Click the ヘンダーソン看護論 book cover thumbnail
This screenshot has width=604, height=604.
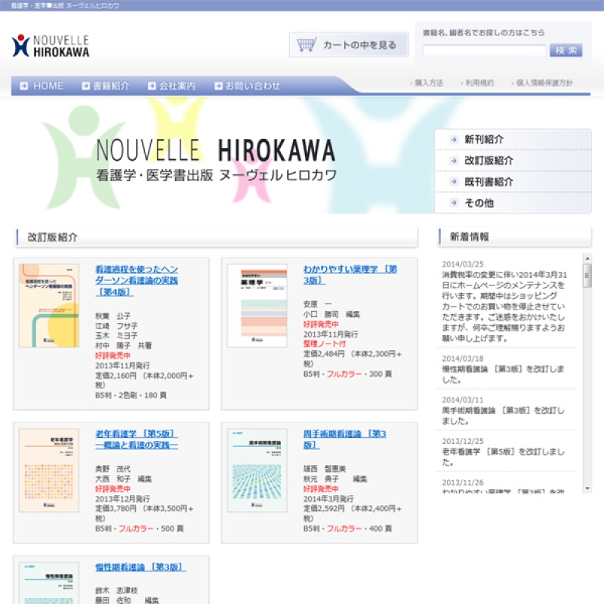pyautogui.click(x=49, y=306)
